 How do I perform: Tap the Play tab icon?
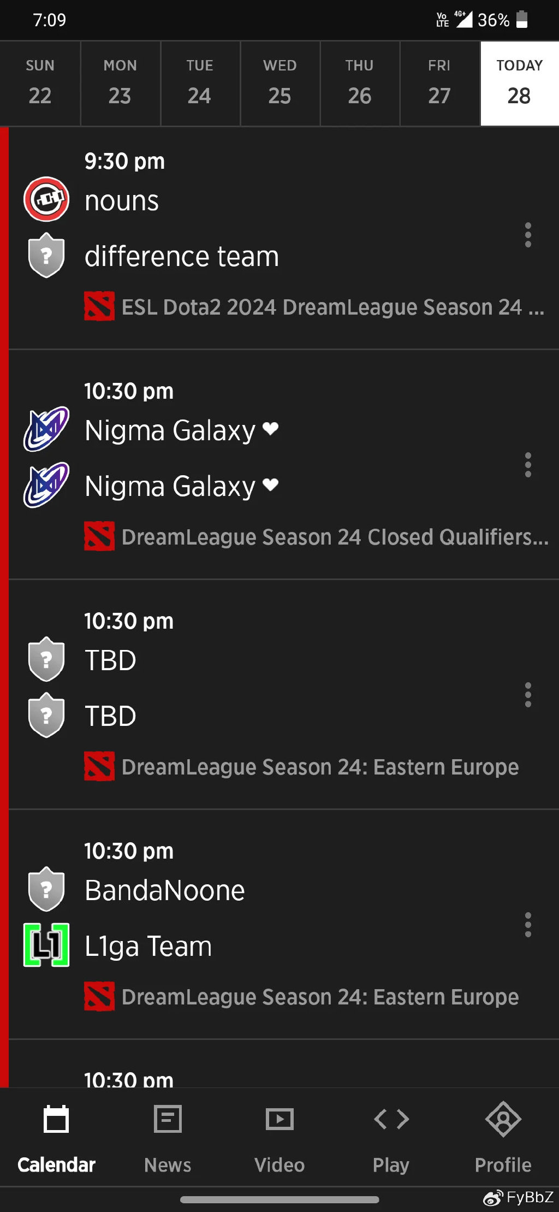tap(391, 1120)
